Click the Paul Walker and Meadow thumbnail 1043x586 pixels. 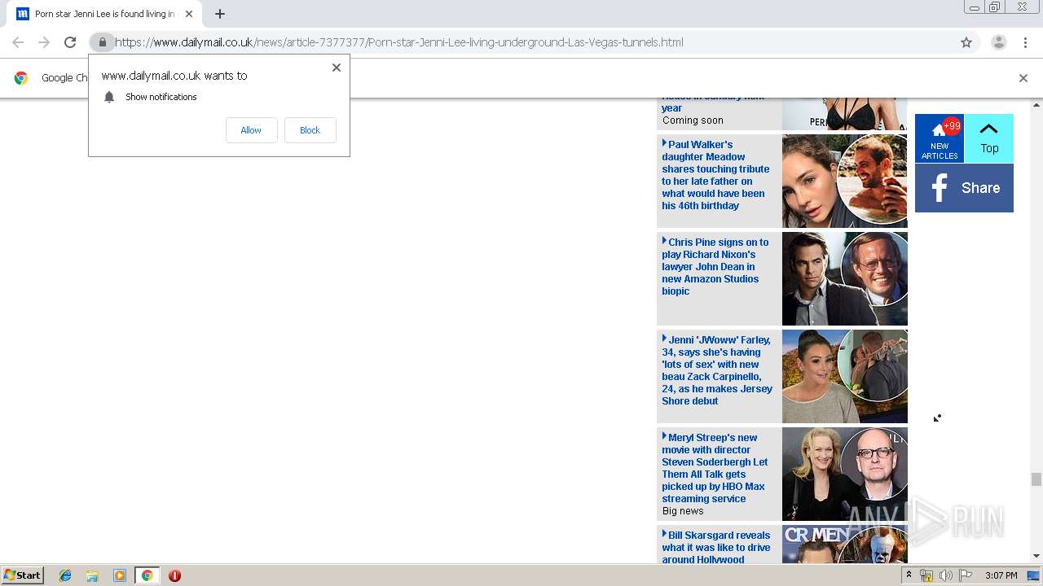click(845, 181)
